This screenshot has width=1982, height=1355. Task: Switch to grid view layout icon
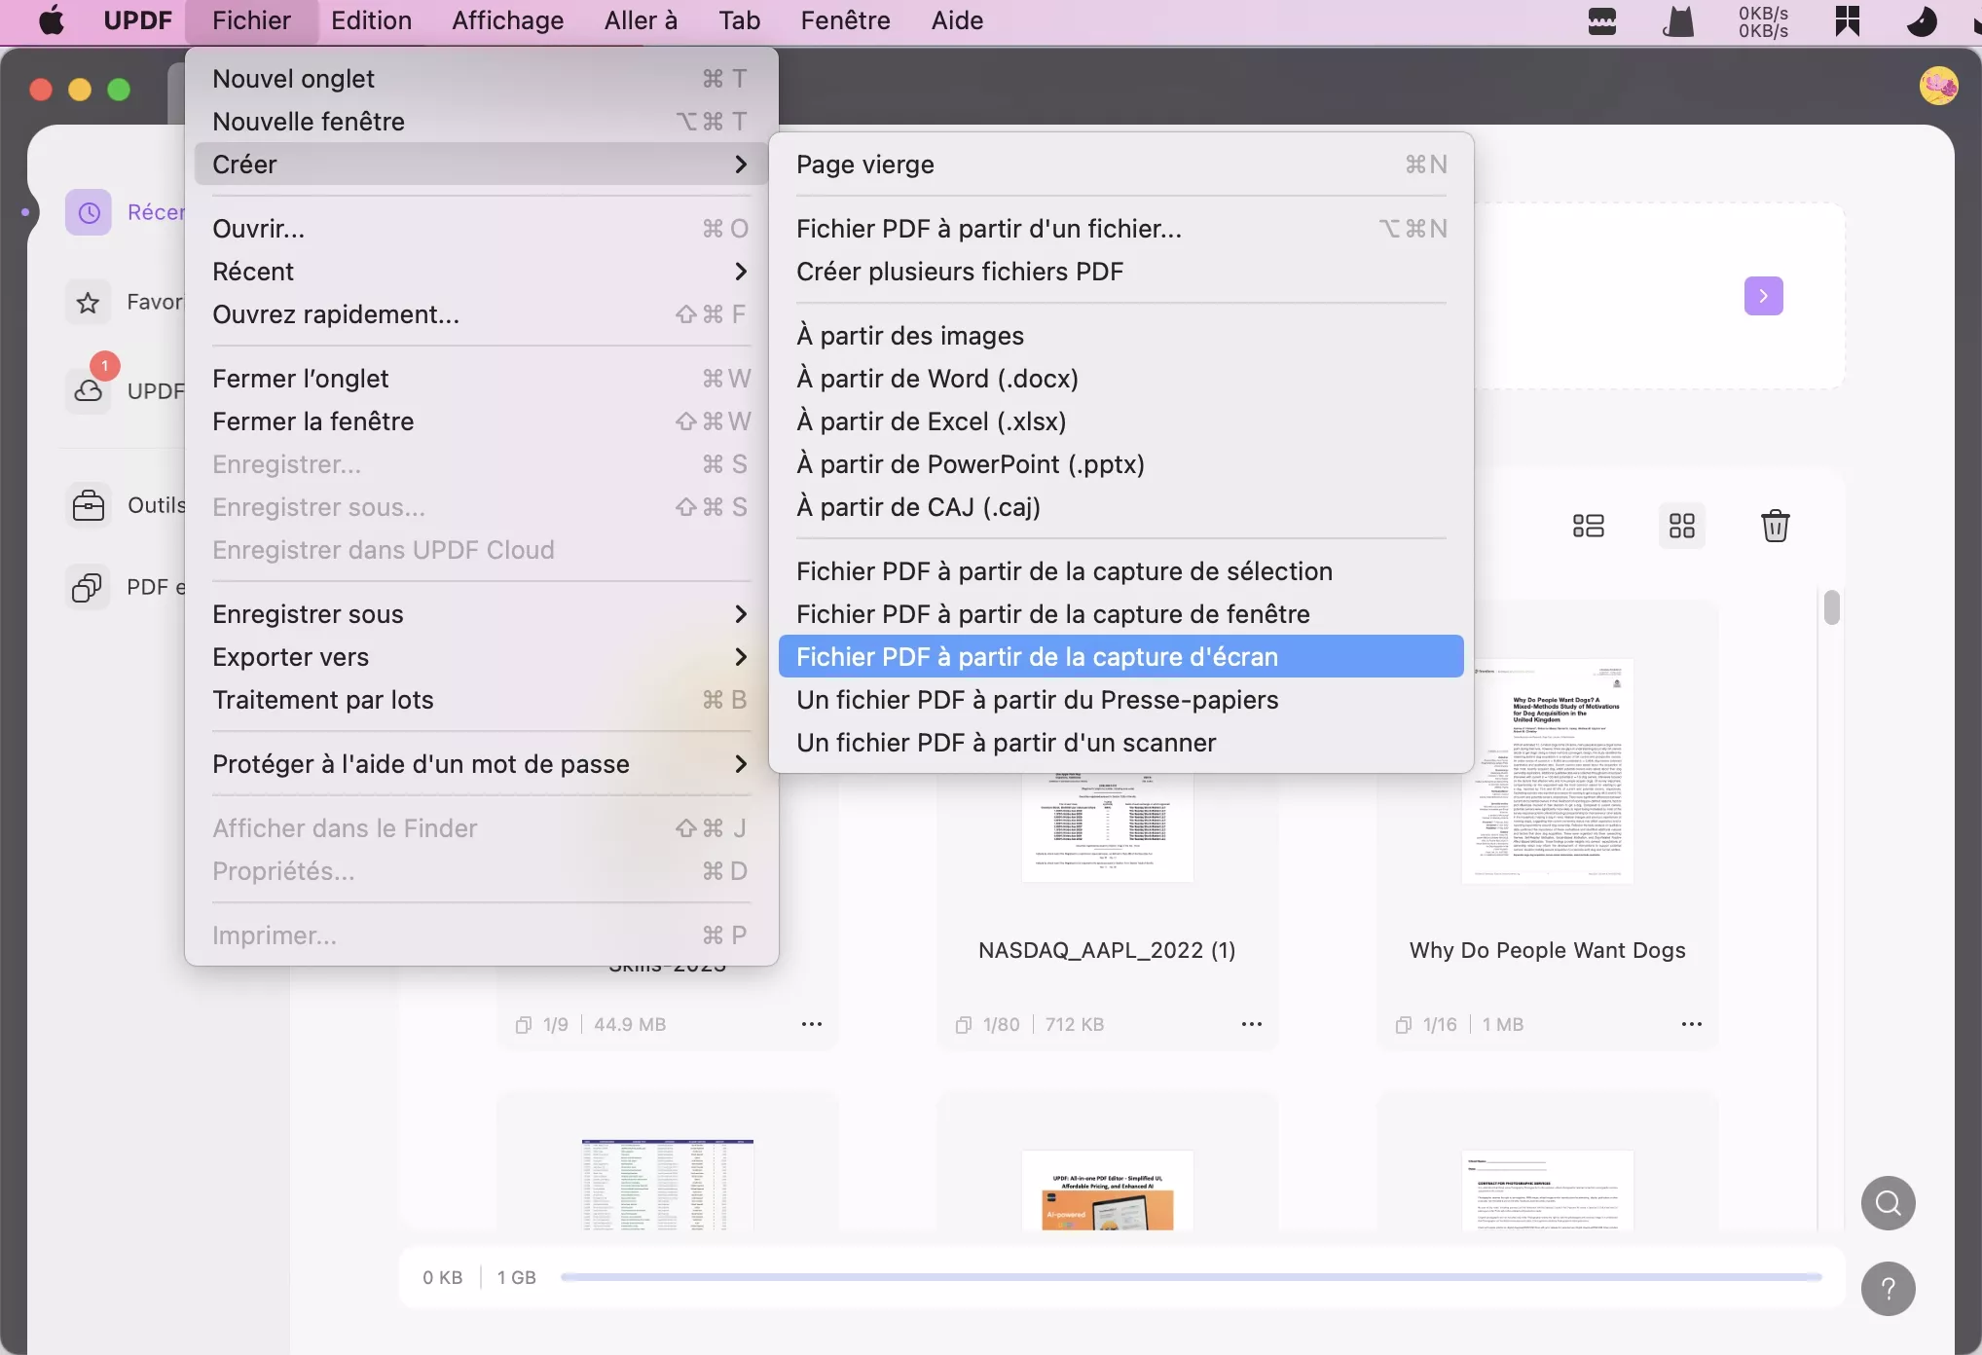[1681, 527]
